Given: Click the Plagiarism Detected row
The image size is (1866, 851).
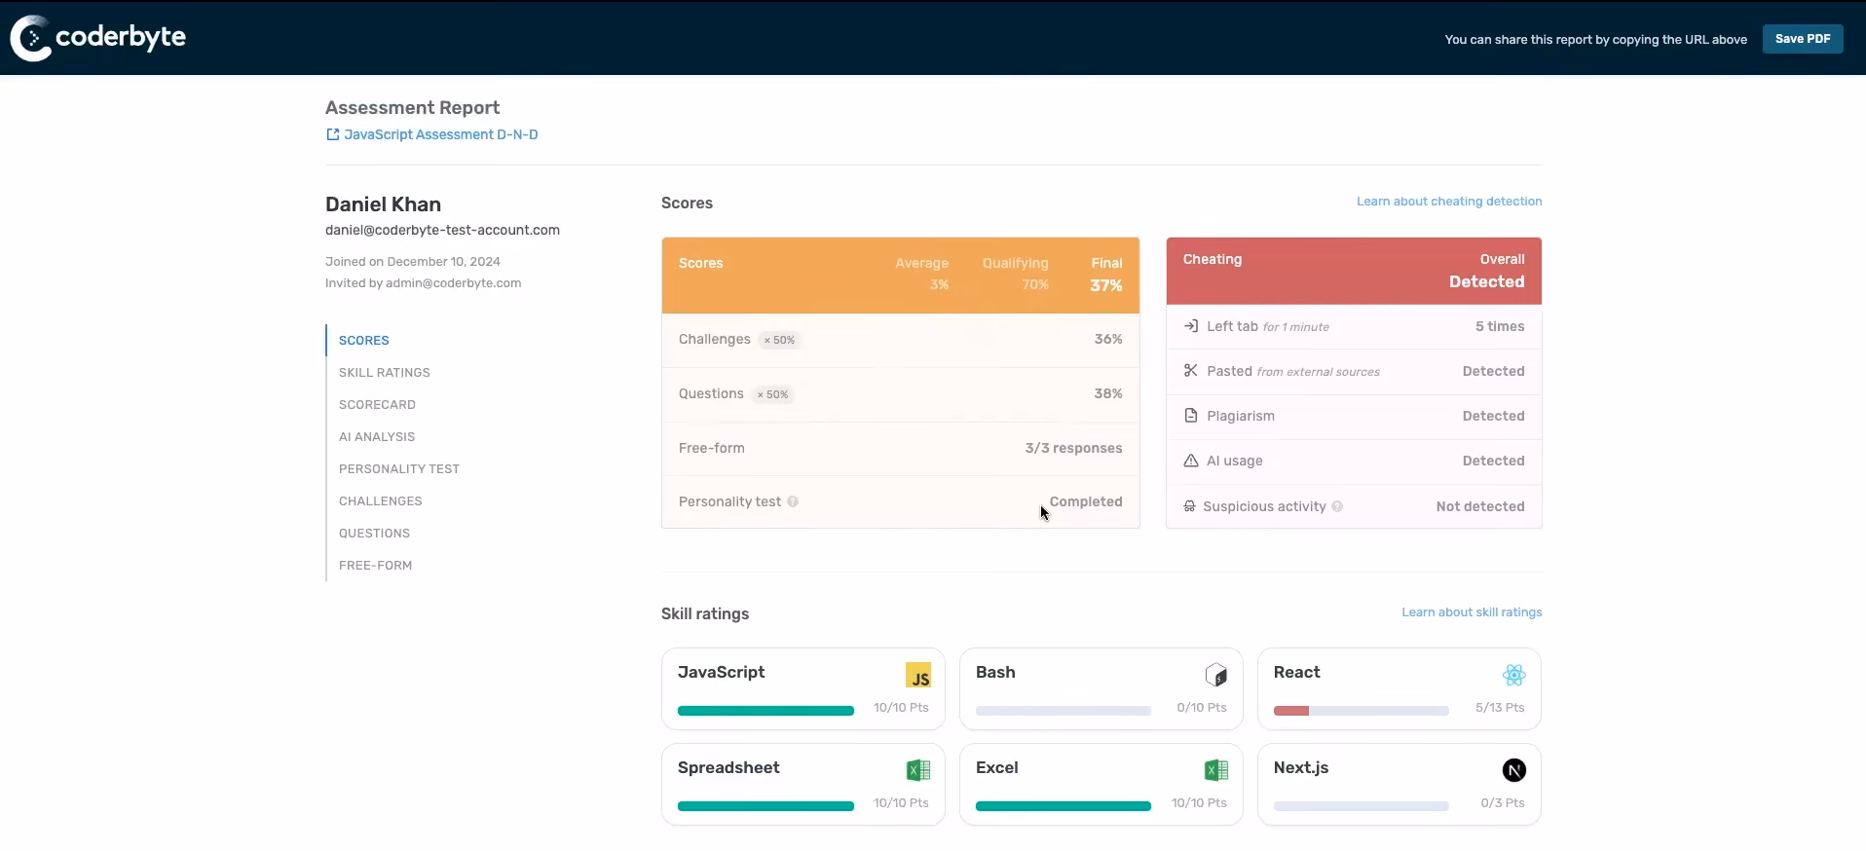Looking at the screenshot, I should tap(1354, 417).
